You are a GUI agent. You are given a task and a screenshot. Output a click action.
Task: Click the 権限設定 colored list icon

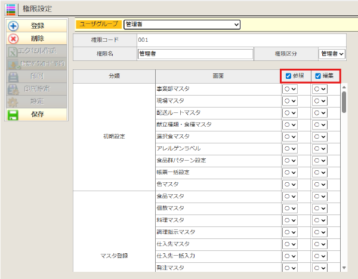10,8
